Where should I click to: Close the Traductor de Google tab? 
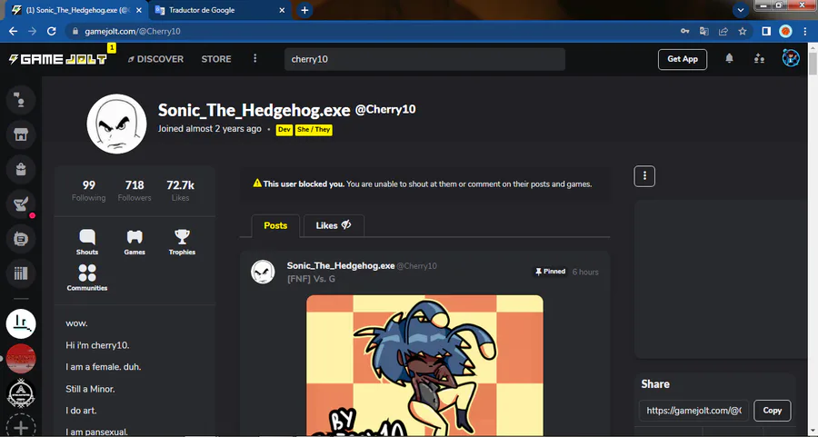point(283,10)
